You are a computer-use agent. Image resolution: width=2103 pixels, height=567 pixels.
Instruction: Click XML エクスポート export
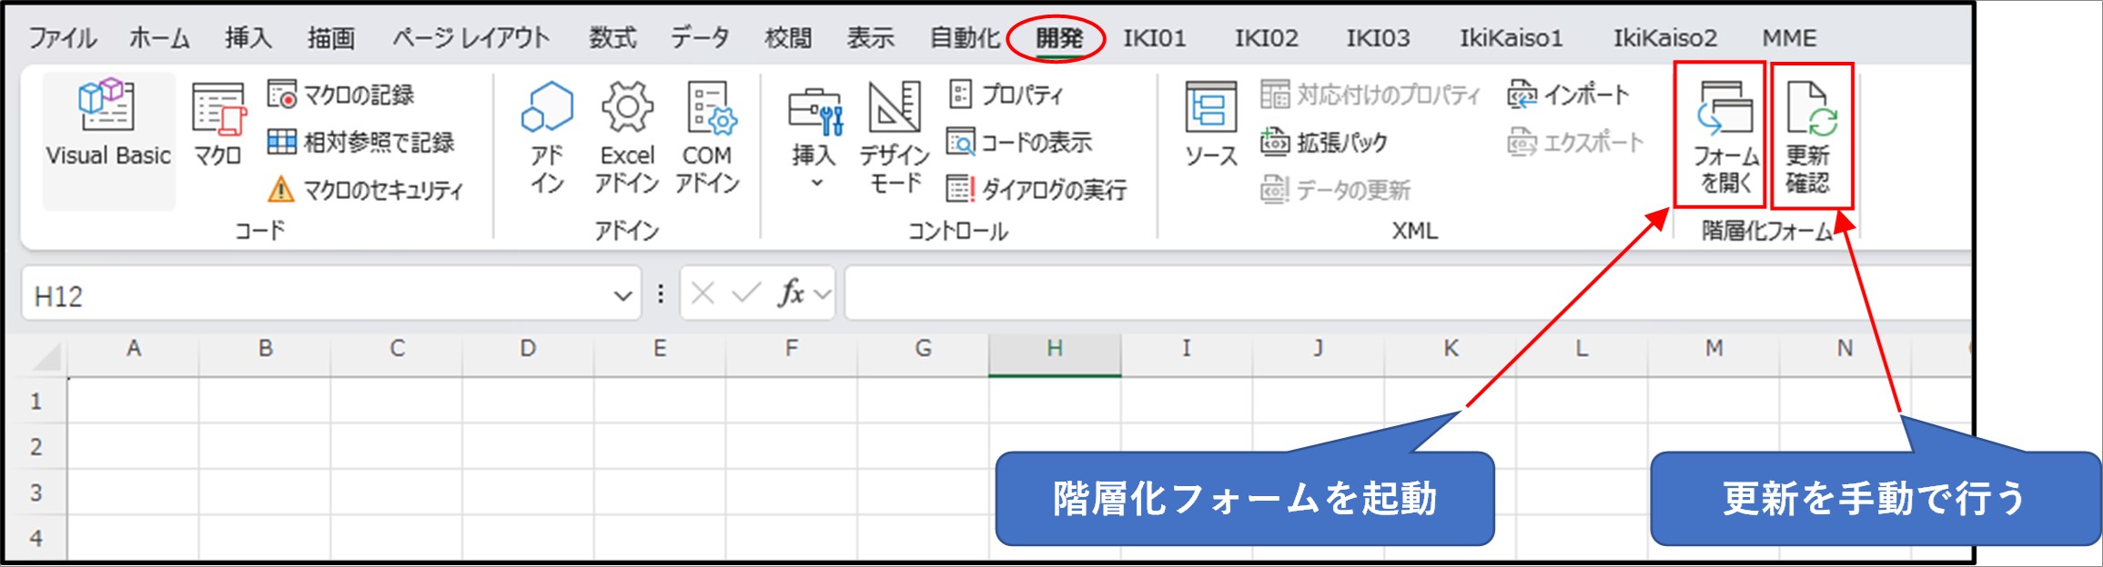(1576, 142)
